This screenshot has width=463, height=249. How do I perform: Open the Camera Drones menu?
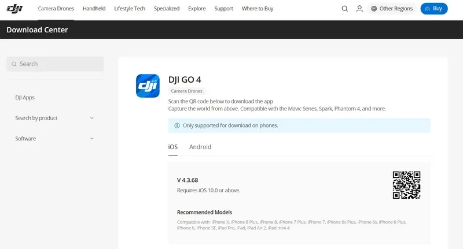tap(56, 9)
